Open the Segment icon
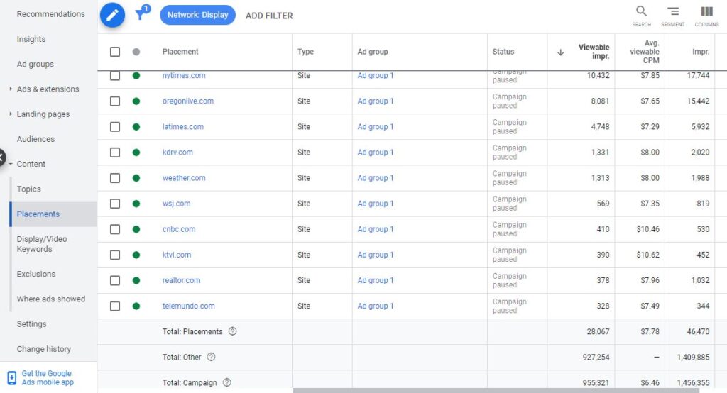 (673, 16)
